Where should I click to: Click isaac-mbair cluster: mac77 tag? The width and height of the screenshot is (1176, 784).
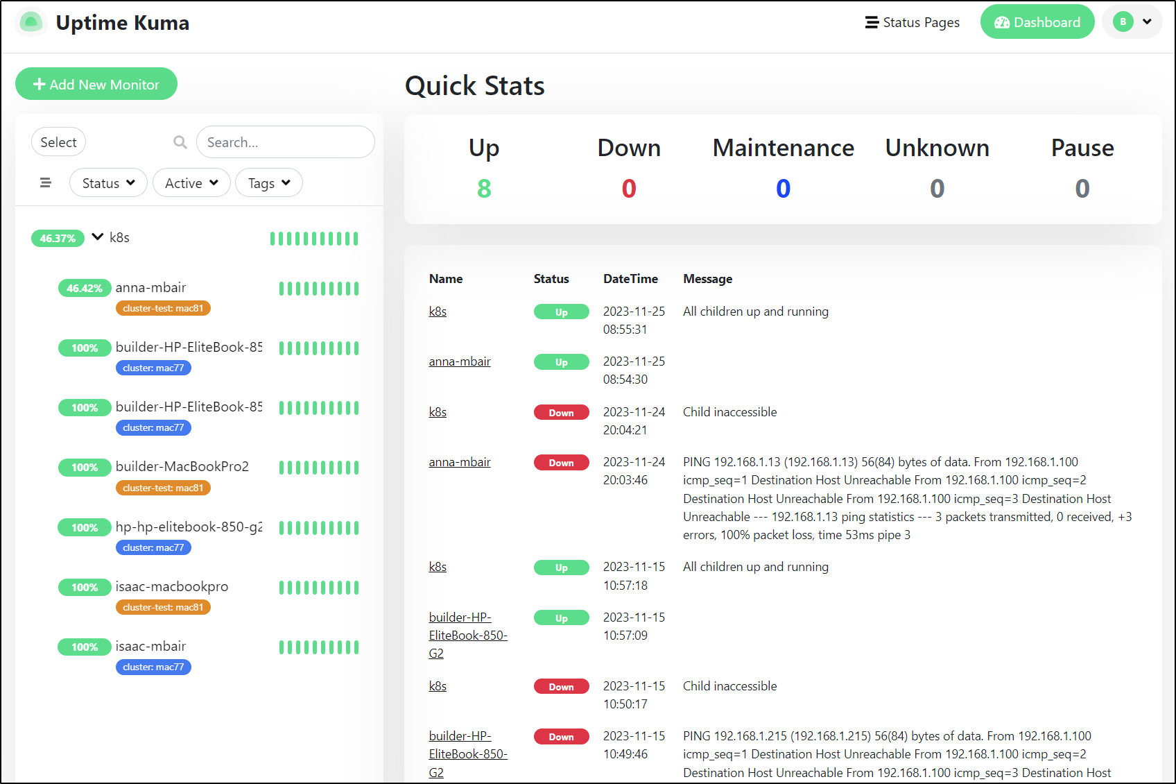[153, 667]
